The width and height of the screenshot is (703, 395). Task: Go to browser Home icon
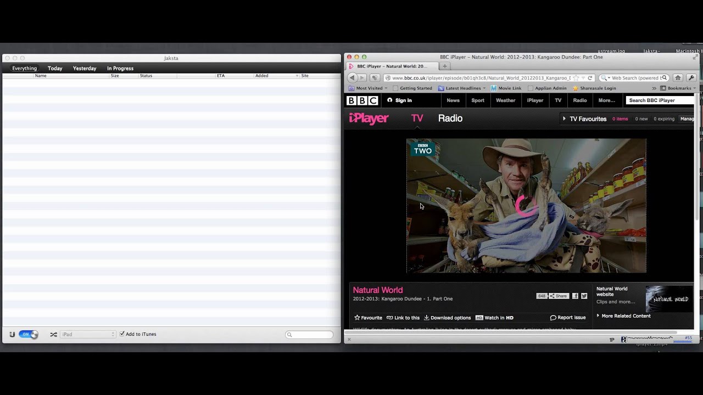coord(678,78)
